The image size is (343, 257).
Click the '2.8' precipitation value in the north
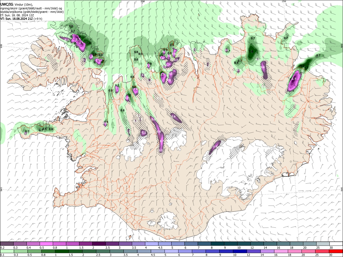(162, 74)
